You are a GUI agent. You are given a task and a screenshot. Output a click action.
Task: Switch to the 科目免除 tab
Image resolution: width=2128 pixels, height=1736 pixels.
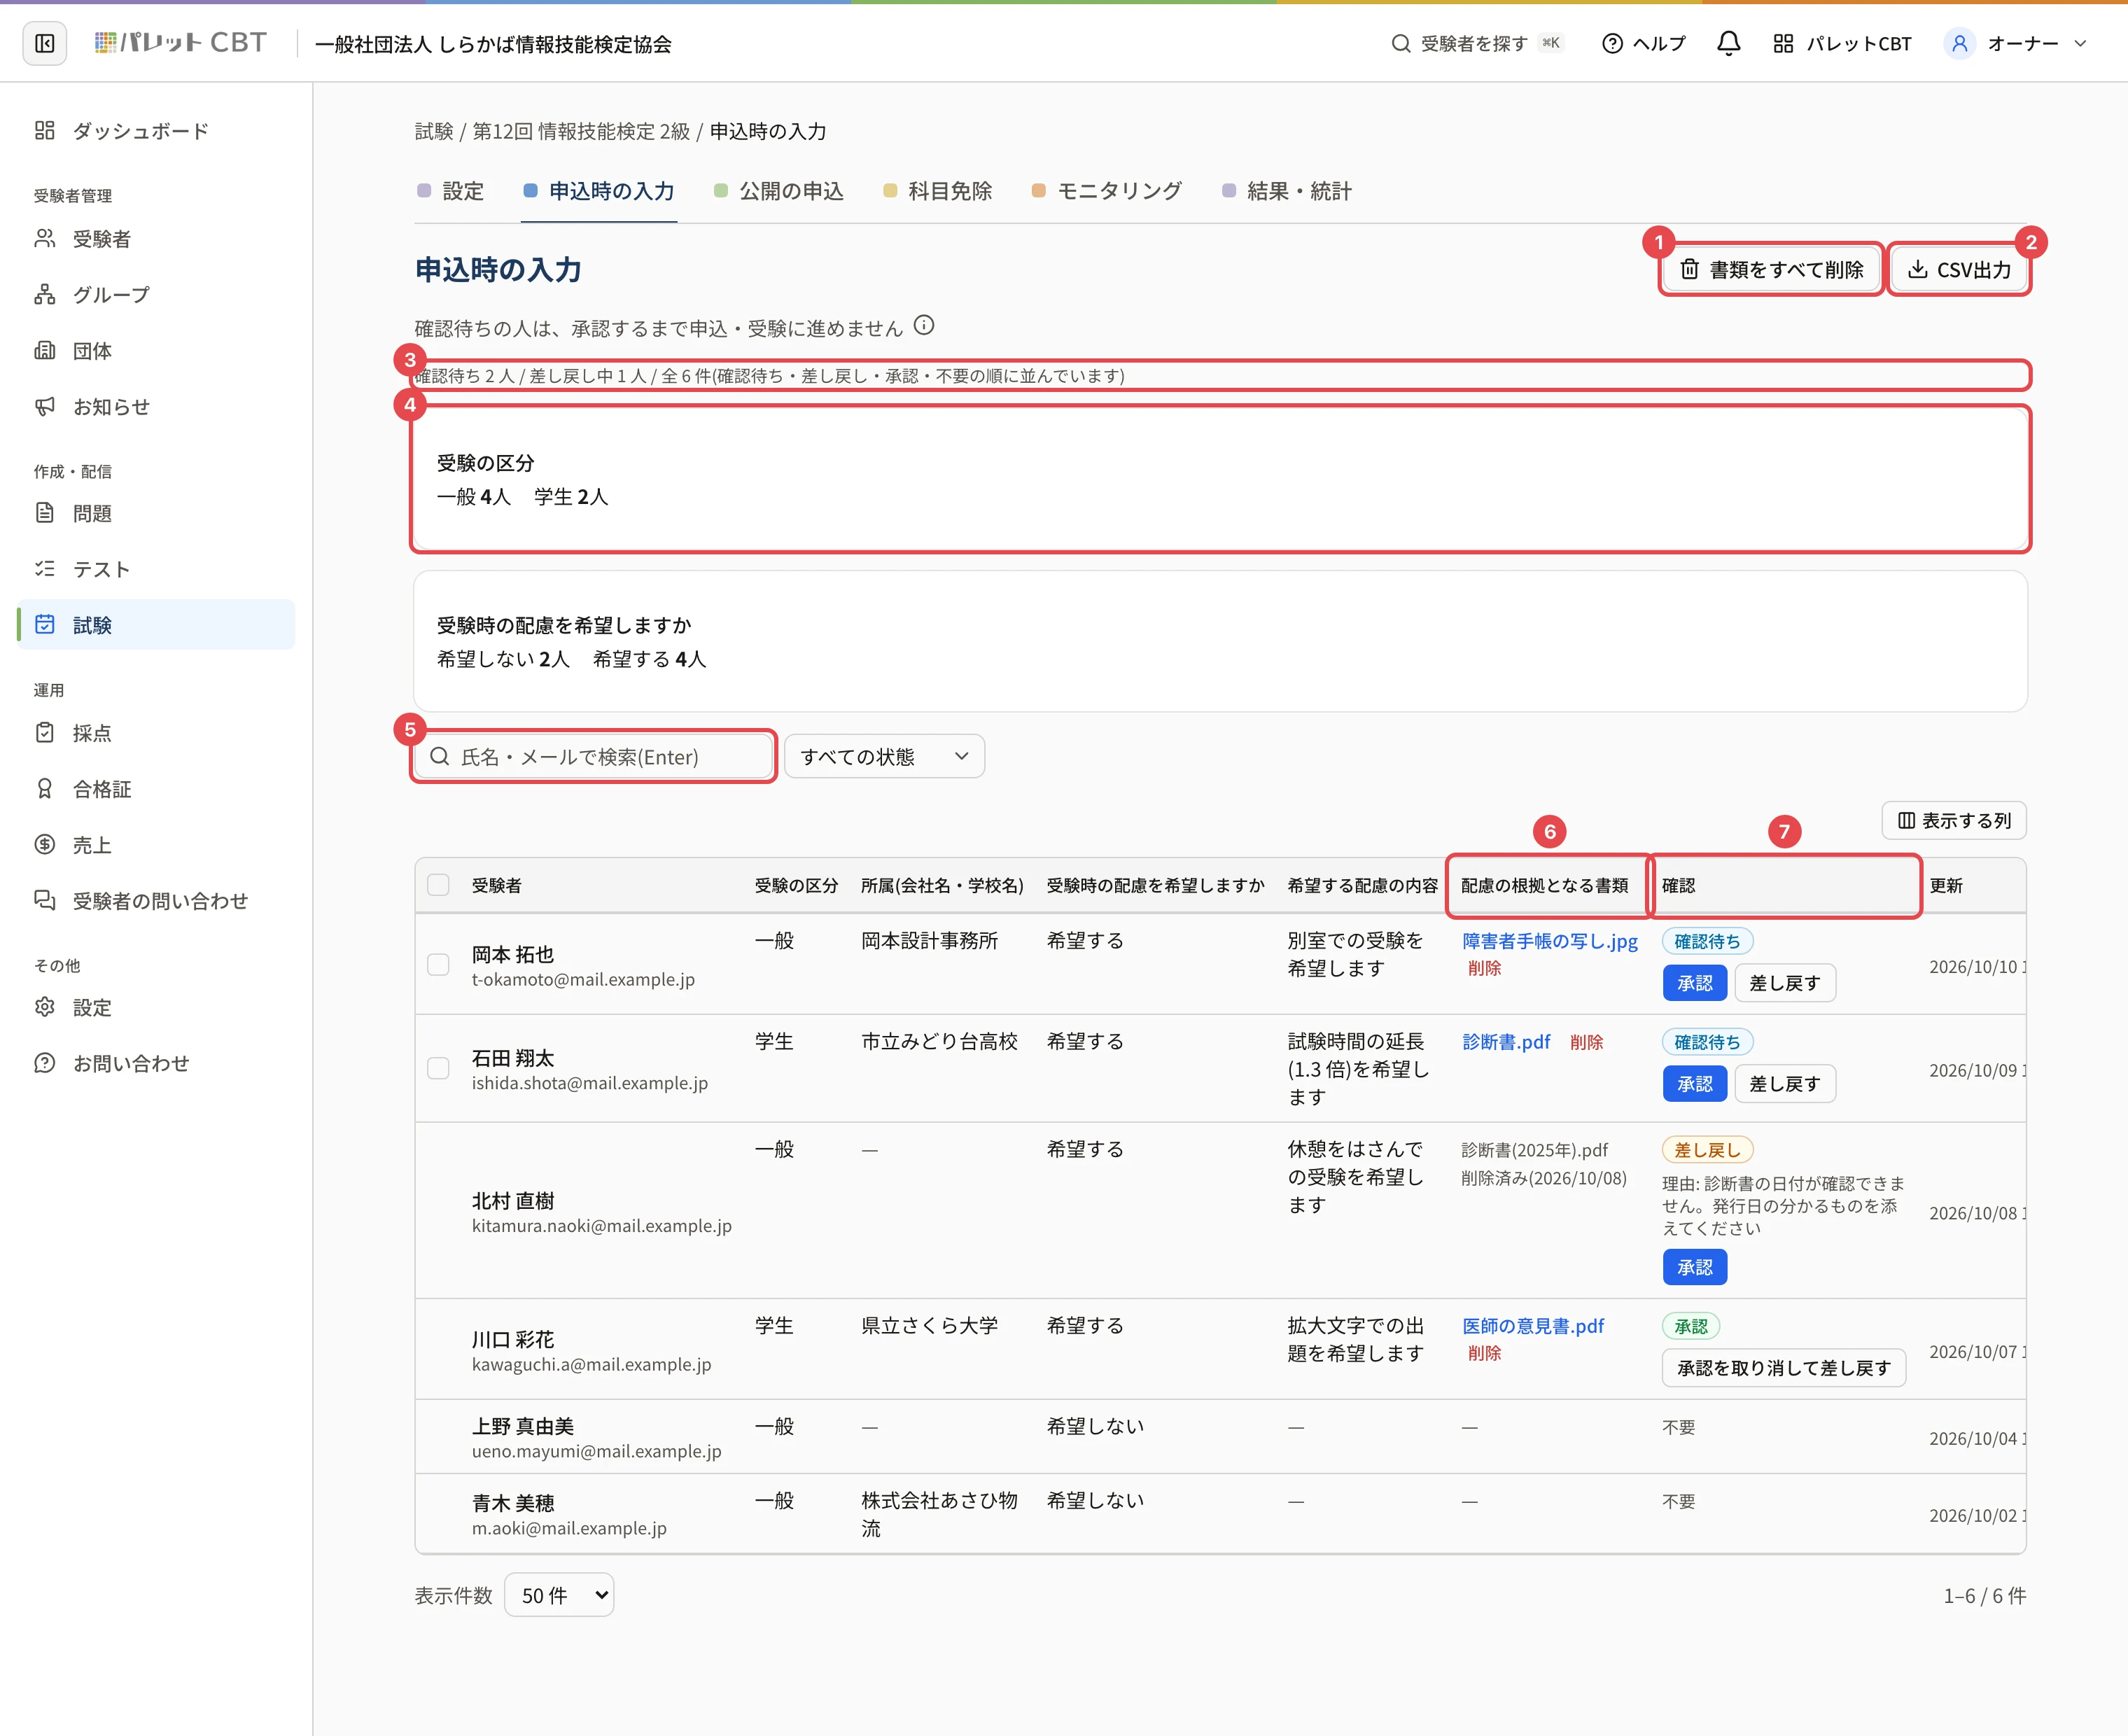(938, 191)
